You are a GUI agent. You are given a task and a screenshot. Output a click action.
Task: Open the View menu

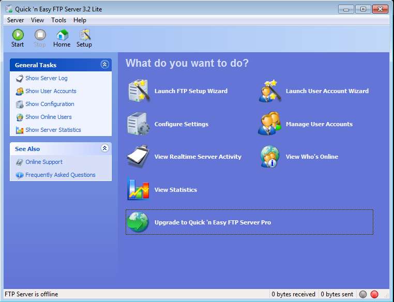click(x=37, y=20)
